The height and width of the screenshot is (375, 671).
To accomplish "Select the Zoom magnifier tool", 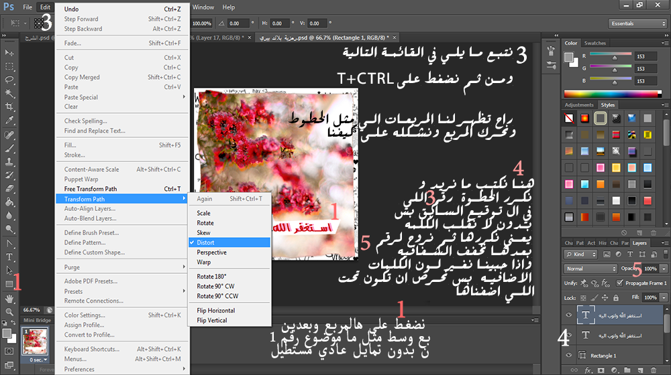I will 9,312.
